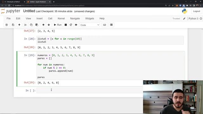Click the browser zoom magnifier icon
This screenshot has width=203, height=114.
[x=166, y=6]
